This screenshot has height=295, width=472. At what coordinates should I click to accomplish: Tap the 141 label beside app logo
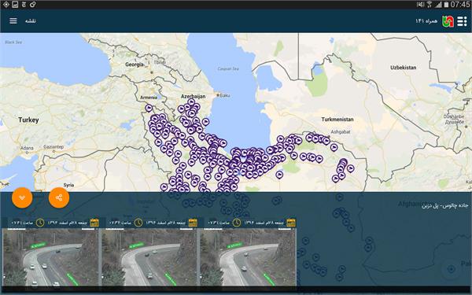coord(426,20)
